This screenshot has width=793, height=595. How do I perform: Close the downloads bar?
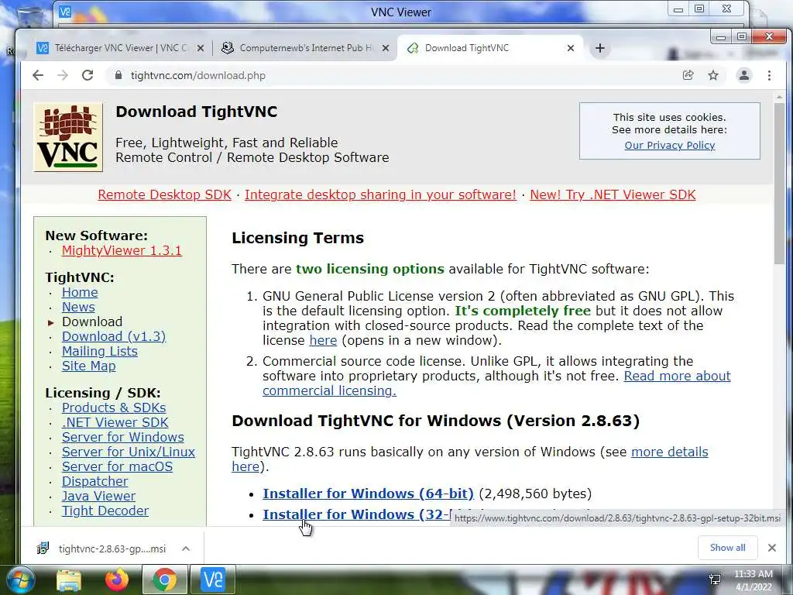pos(772,548)
